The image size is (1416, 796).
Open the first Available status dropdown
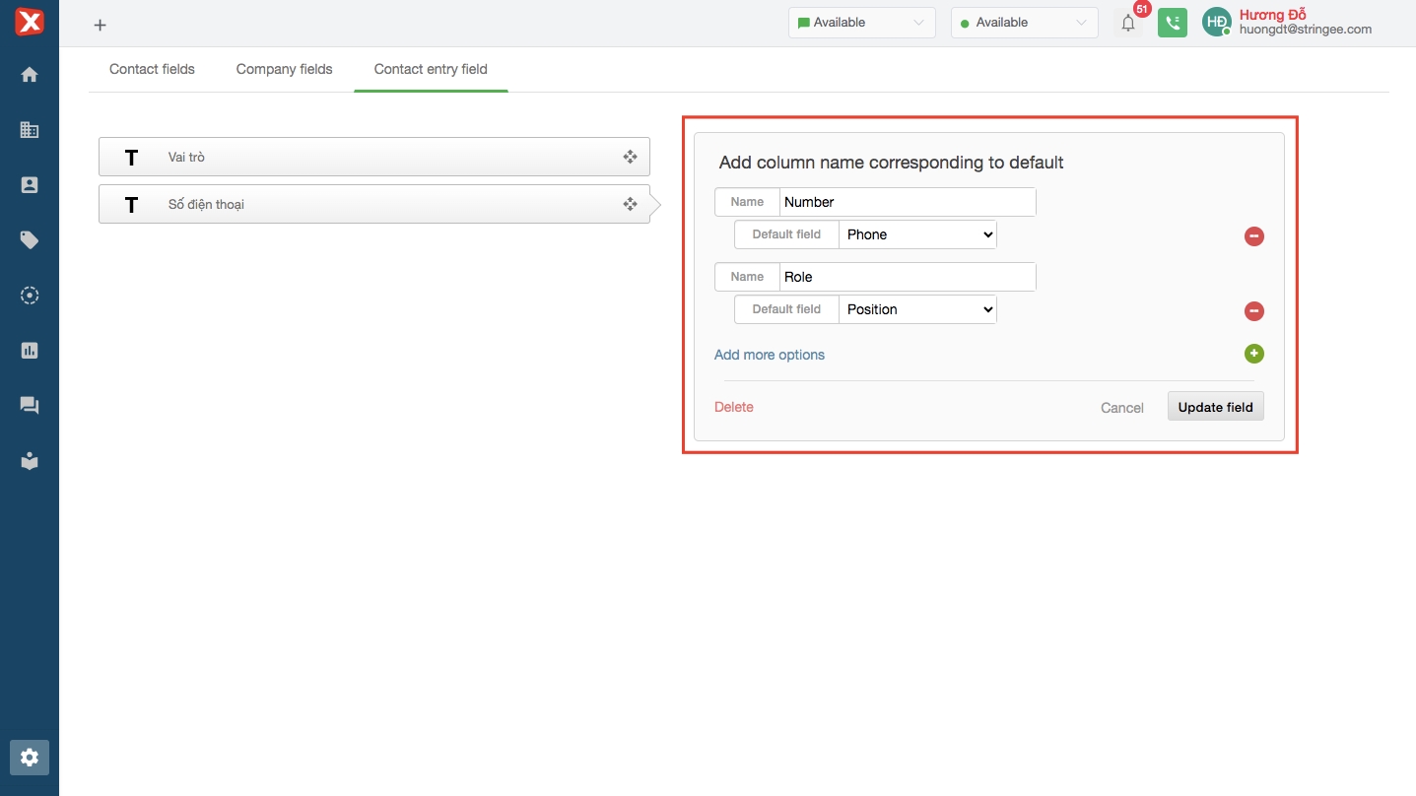[861, 23]
